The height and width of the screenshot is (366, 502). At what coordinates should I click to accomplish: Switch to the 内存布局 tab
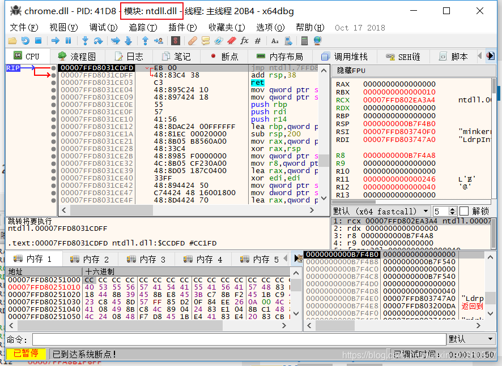coord(279,57)
